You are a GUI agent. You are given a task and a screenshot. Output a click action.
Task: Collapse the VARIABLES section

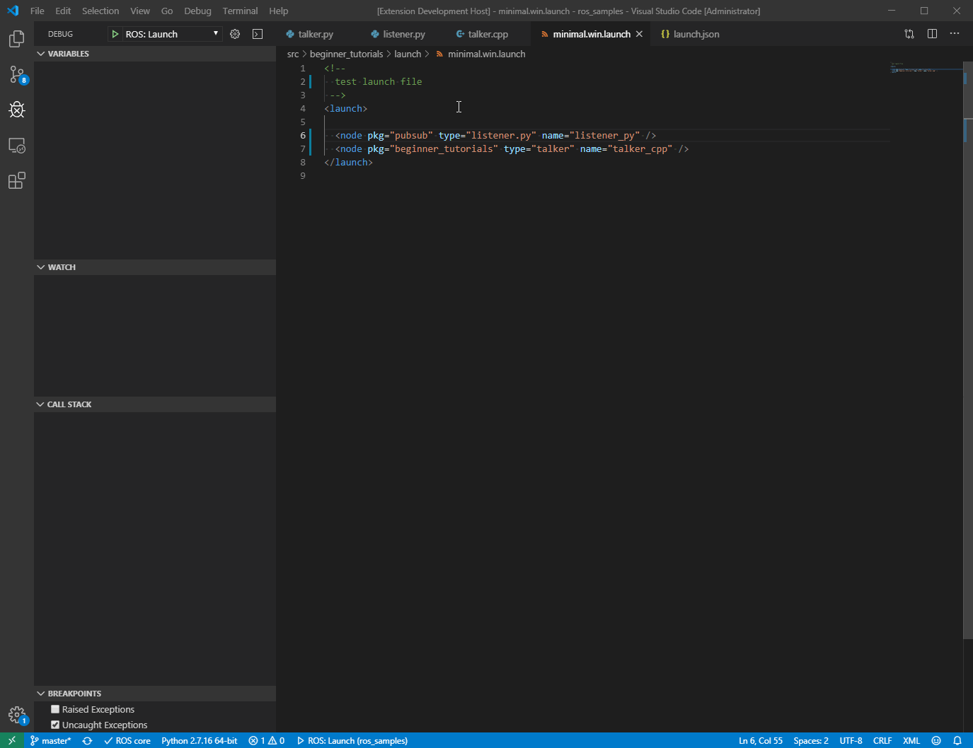tap(40, 53)
